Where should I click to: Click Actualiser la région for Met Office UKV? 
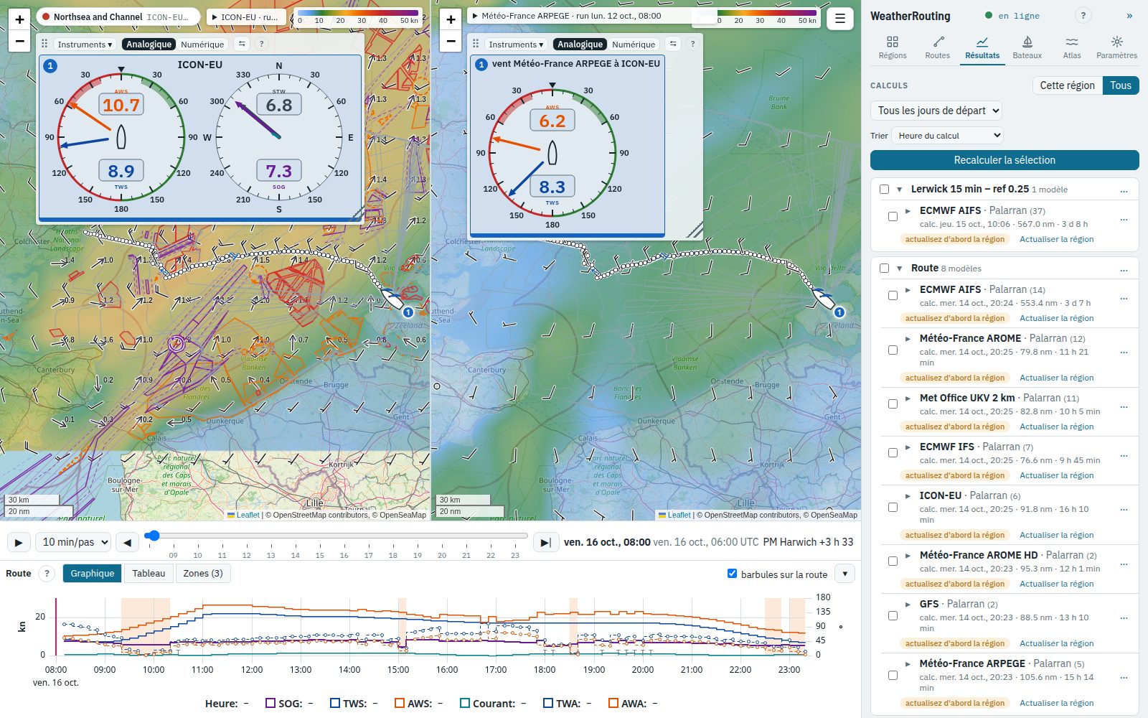click(1056, 426)
